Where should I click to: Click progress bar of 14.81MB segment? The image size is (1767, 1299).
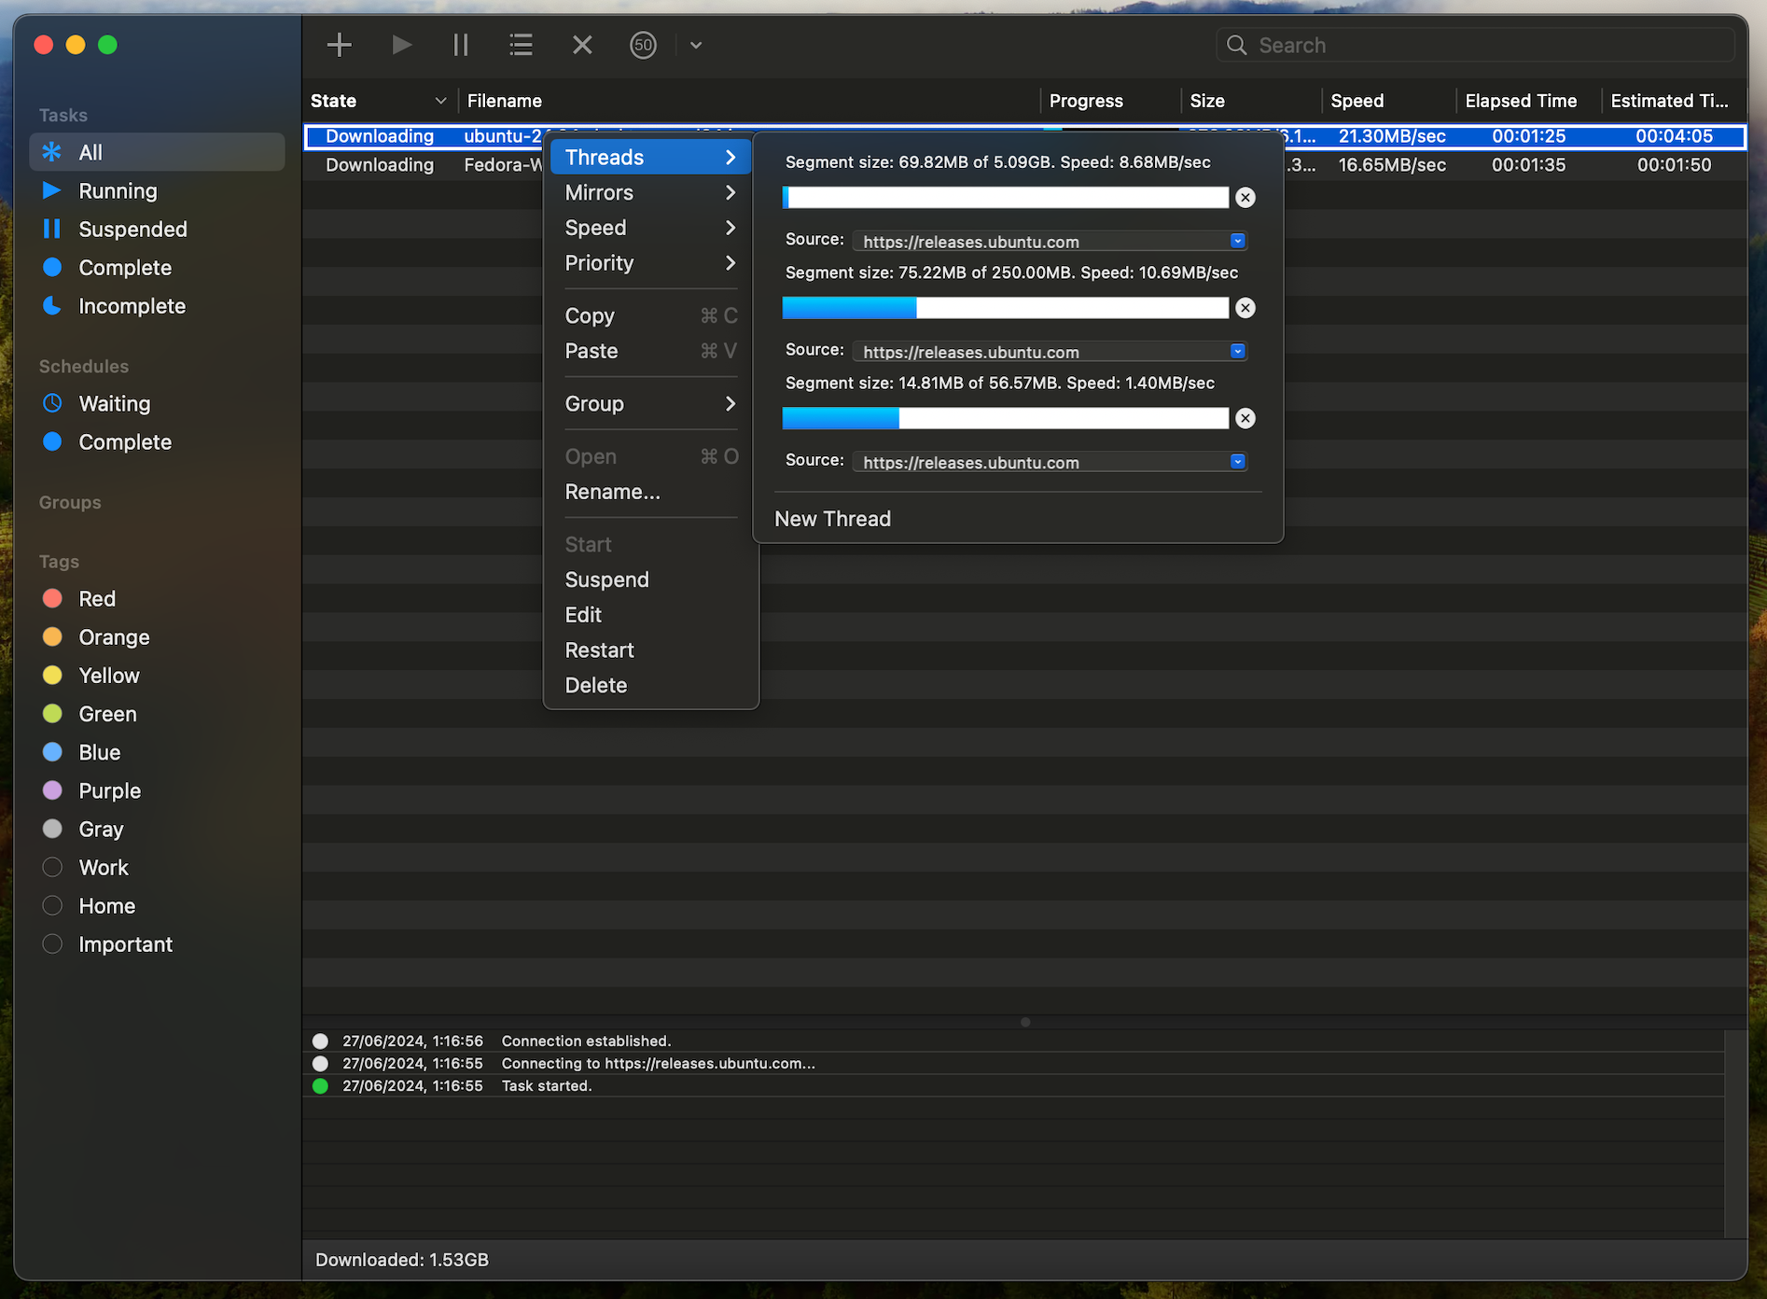point(1006,418)
